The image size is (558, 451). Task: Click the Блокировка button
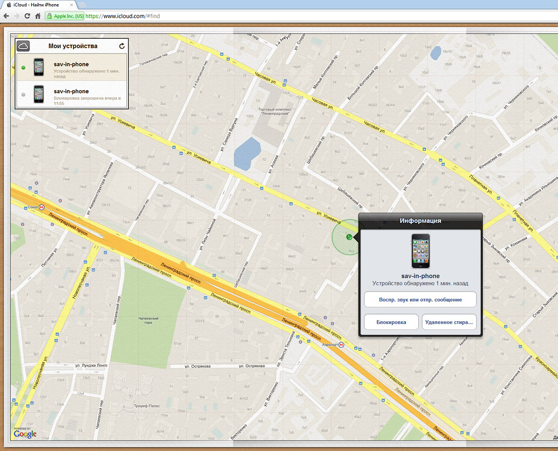pyautogui.click(x=391, y=323)
